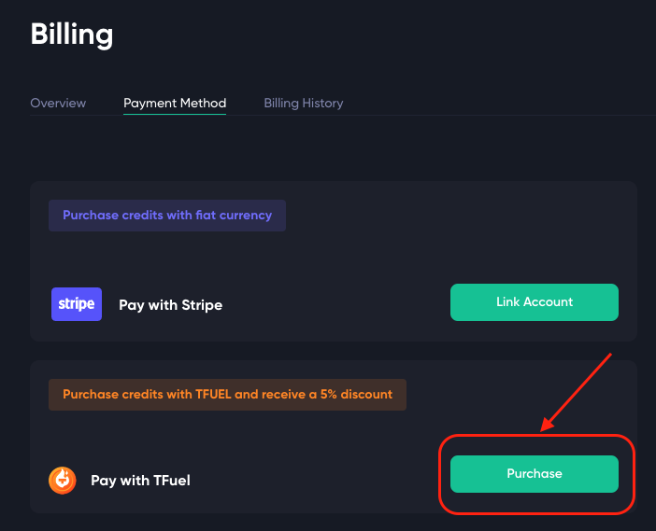Click the Link Account button
The height and width of the screenshot is (531, 656).
(x=535, y=302)
